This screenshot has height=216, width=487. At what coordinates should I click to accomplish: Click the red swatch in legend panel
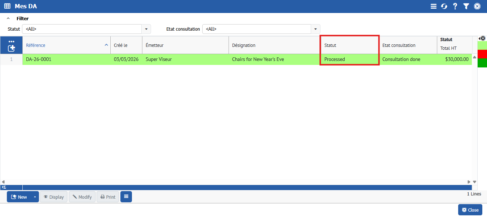coord(482,54)
